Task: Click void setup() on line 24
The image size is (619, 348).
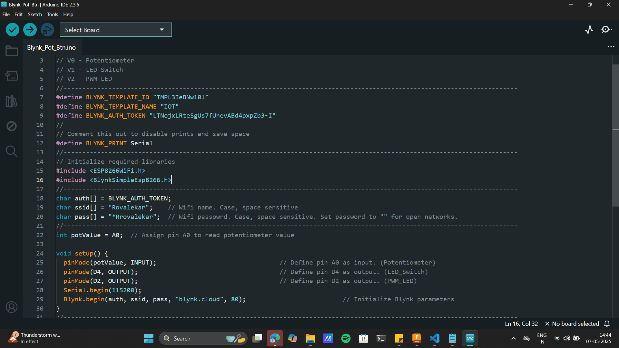Action: (82, 253)
